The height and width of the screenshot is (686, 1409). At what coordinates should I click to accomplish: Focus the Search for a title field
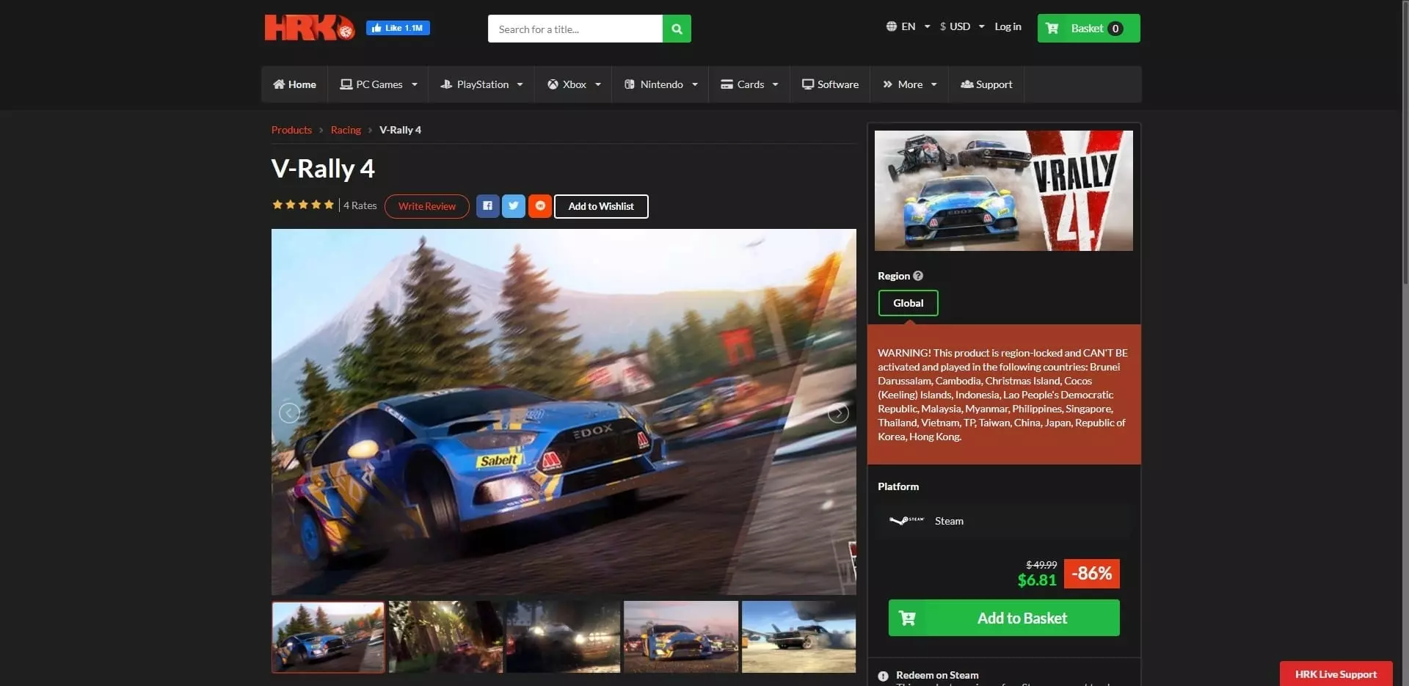point(575,29)
